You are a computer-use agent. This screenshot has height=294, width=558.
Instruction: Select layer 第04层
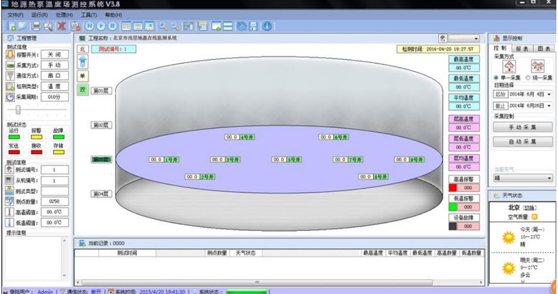tap(101, 194)
